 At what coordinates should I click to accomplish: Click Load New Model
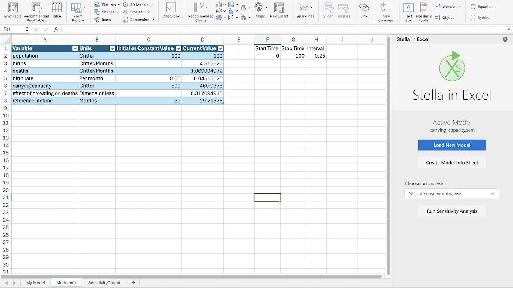(x=452, y=145)
